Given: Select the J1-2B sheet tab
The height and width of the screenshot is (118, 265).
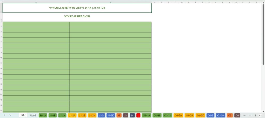Looking at the screenshot, I should (x=82, y=115).
